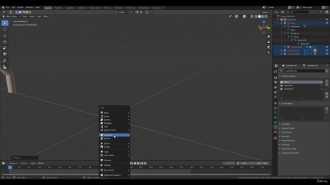Open the Global orientation dropdown

point(122,12)
